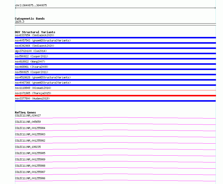Click the nsv1118849 (Alsmadi2014) label
This screenshot has height=184, width=223.
click(33, 88)
